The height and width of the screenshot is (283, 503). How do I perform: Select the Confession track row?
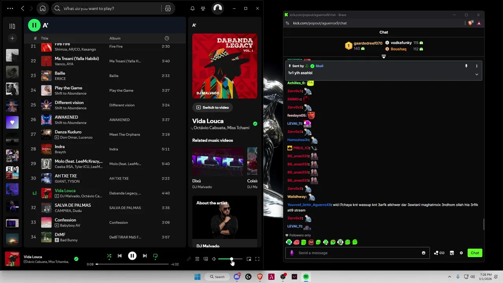tap(105, 222)
